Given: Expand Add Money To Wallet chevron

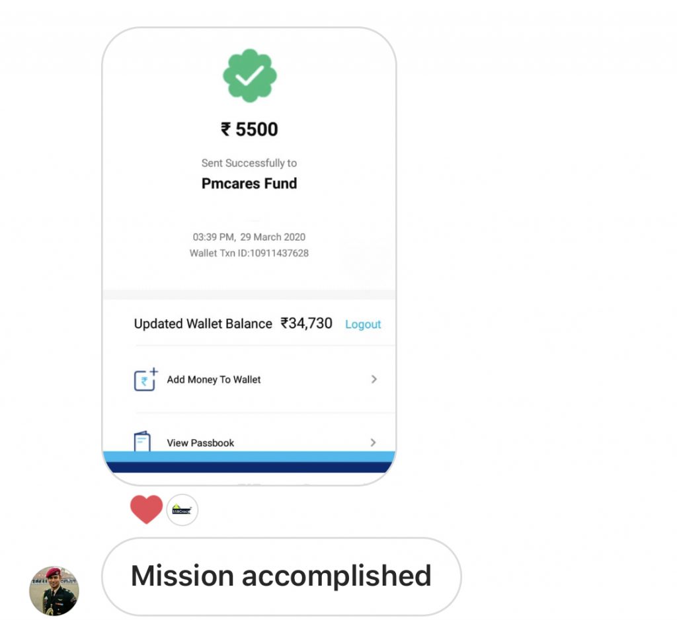Looking at the screenshot, I should coord(374,379).
